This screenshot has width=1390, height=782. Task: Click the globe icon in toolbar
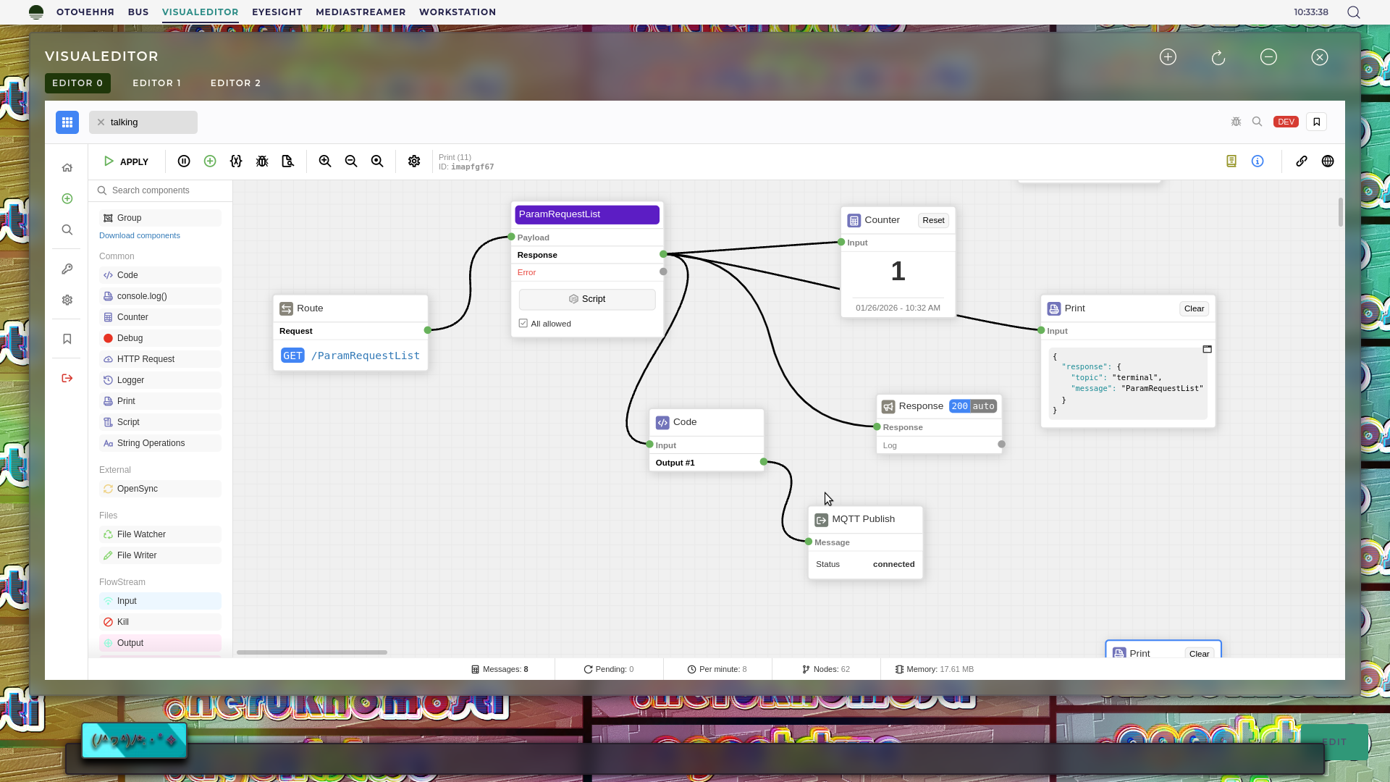click(1328, 161)
